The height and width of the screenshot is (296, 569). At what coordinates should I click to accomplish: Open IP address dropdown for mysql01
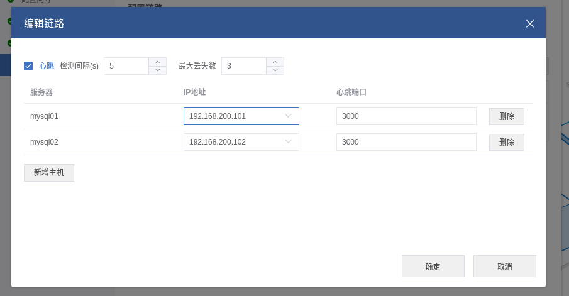[241, 116]
